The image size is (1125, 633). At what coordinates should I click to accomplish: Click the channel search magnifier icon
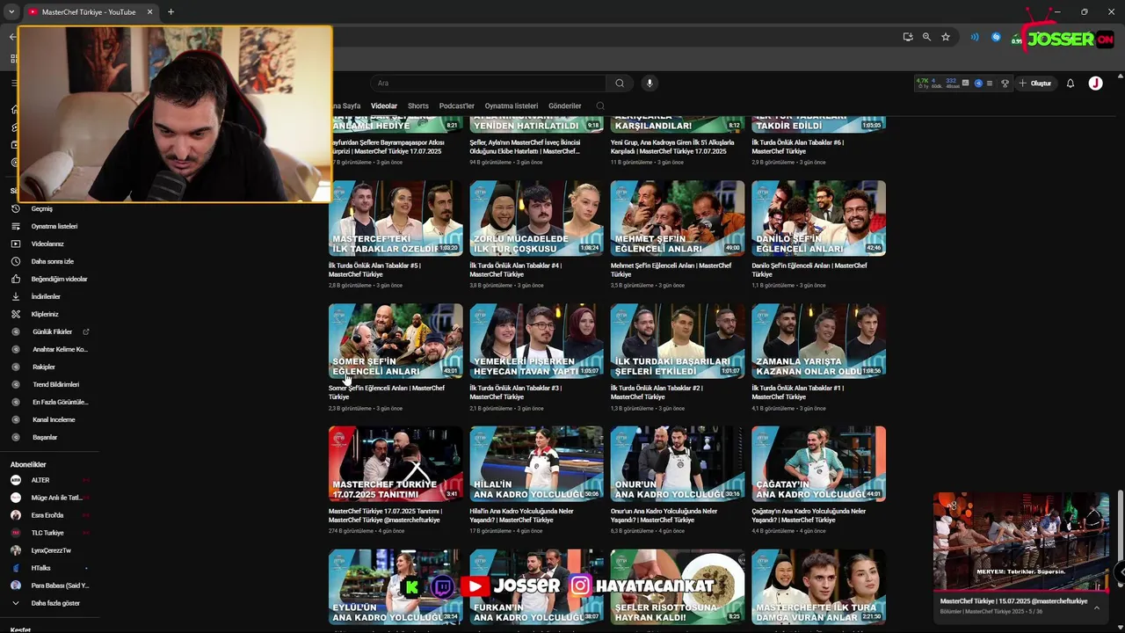[x=600, y=105]
